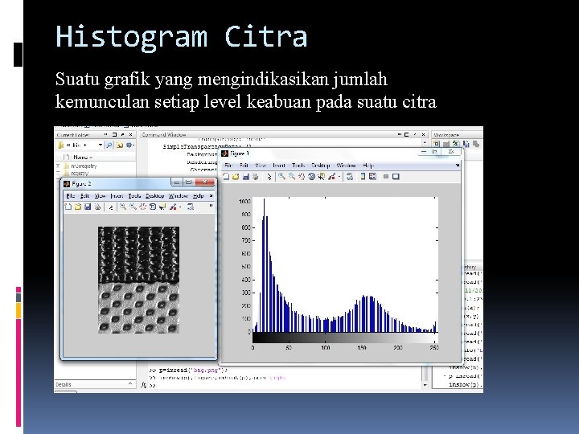579x434 pixels.
Task: Open Desktop menu in Figure 1
Action: click(321, 166)
